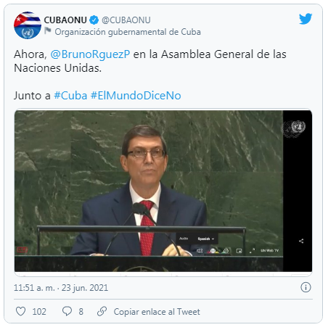Open the tweet timestamp 23 jun. 2021
This screenshot has width=328, height=330.
[x=85, y=288]
